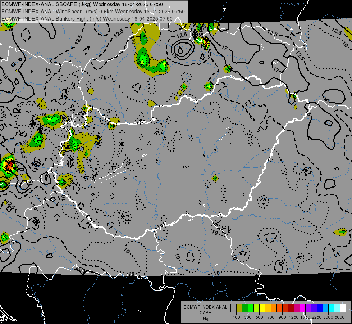Click the legend value 3000
Screen dimensions: 352x324
point(328,317)
